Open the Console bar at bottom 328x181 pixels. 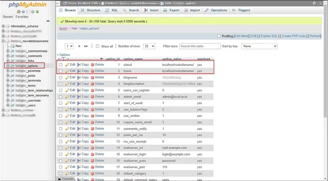point(66,179)
